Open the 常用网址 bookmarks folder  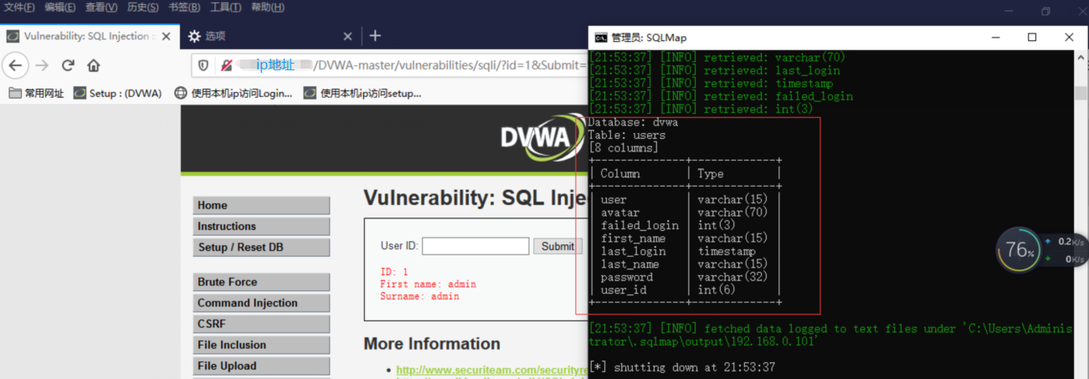36,93
